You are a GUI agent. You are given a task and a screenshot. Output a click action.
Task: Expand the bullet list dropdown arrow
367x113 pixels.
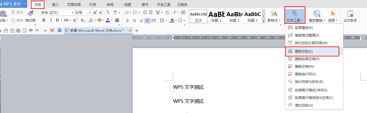coord(130,12)
